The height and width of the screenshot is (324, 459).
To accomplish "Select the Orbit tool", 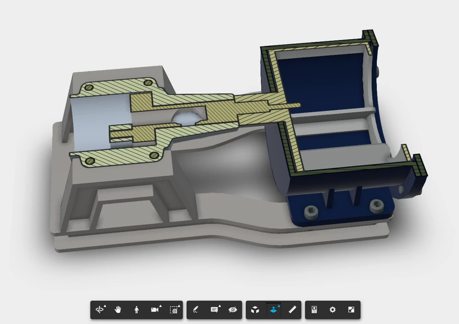I will pyautogui.click(x=100, y=310).
